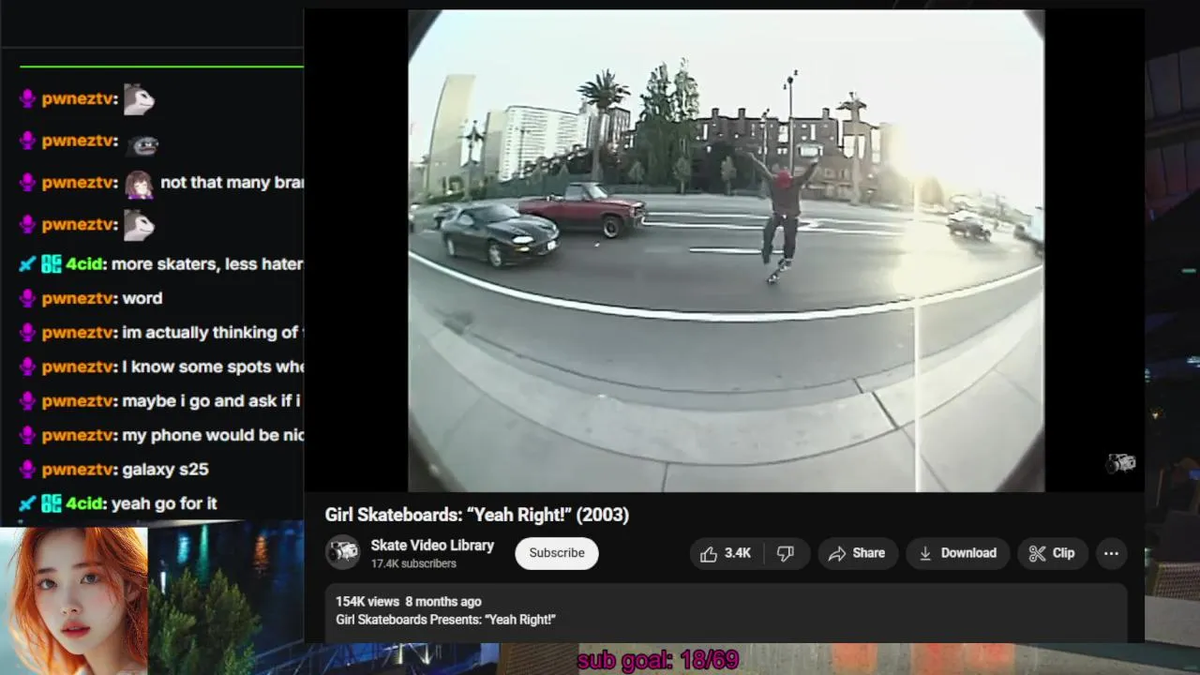The width and height of the screenshot is (1200, 675).
Task: Click the 'I know some spots' chat message
Action: click(214, 367)
